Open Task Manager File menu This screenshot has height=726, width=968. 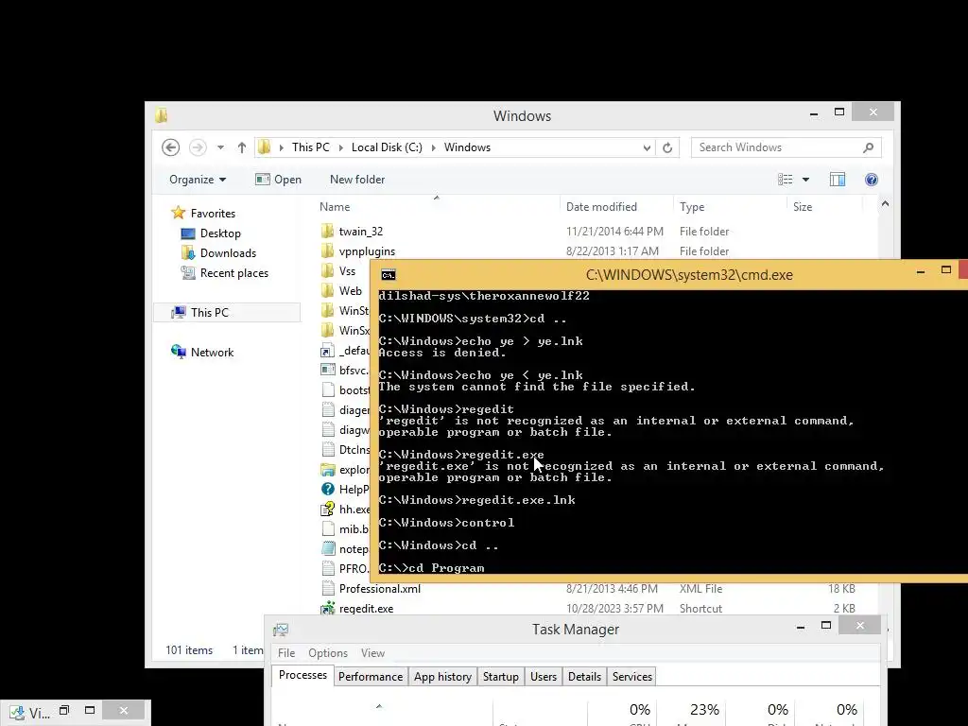pyautogui.click(x=285, y=653)
